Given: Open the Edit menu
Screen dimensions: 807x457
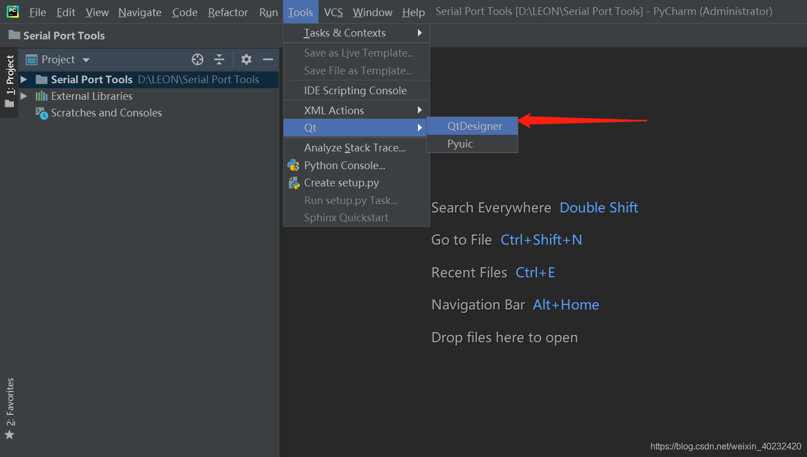Looking at the screenshot, I should click(x=66, y=12).
